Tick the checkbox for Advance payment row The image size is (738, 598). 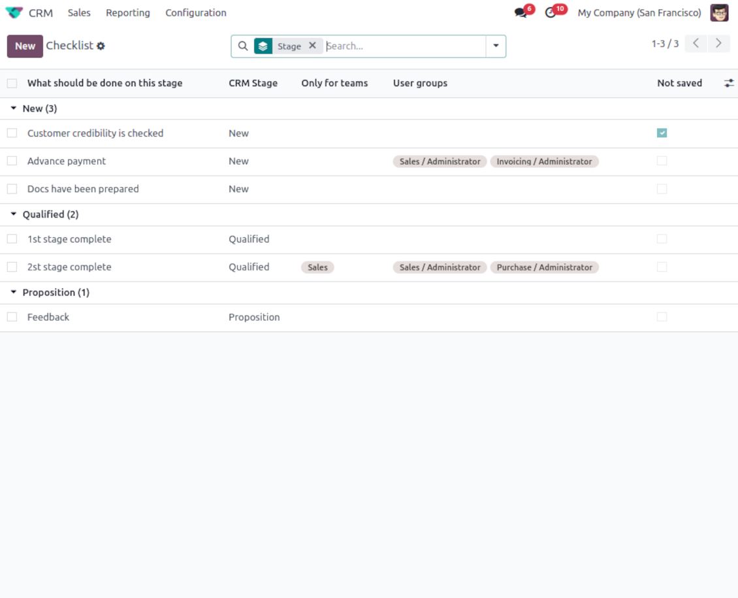pyautogui.click(x=12, y=161)
